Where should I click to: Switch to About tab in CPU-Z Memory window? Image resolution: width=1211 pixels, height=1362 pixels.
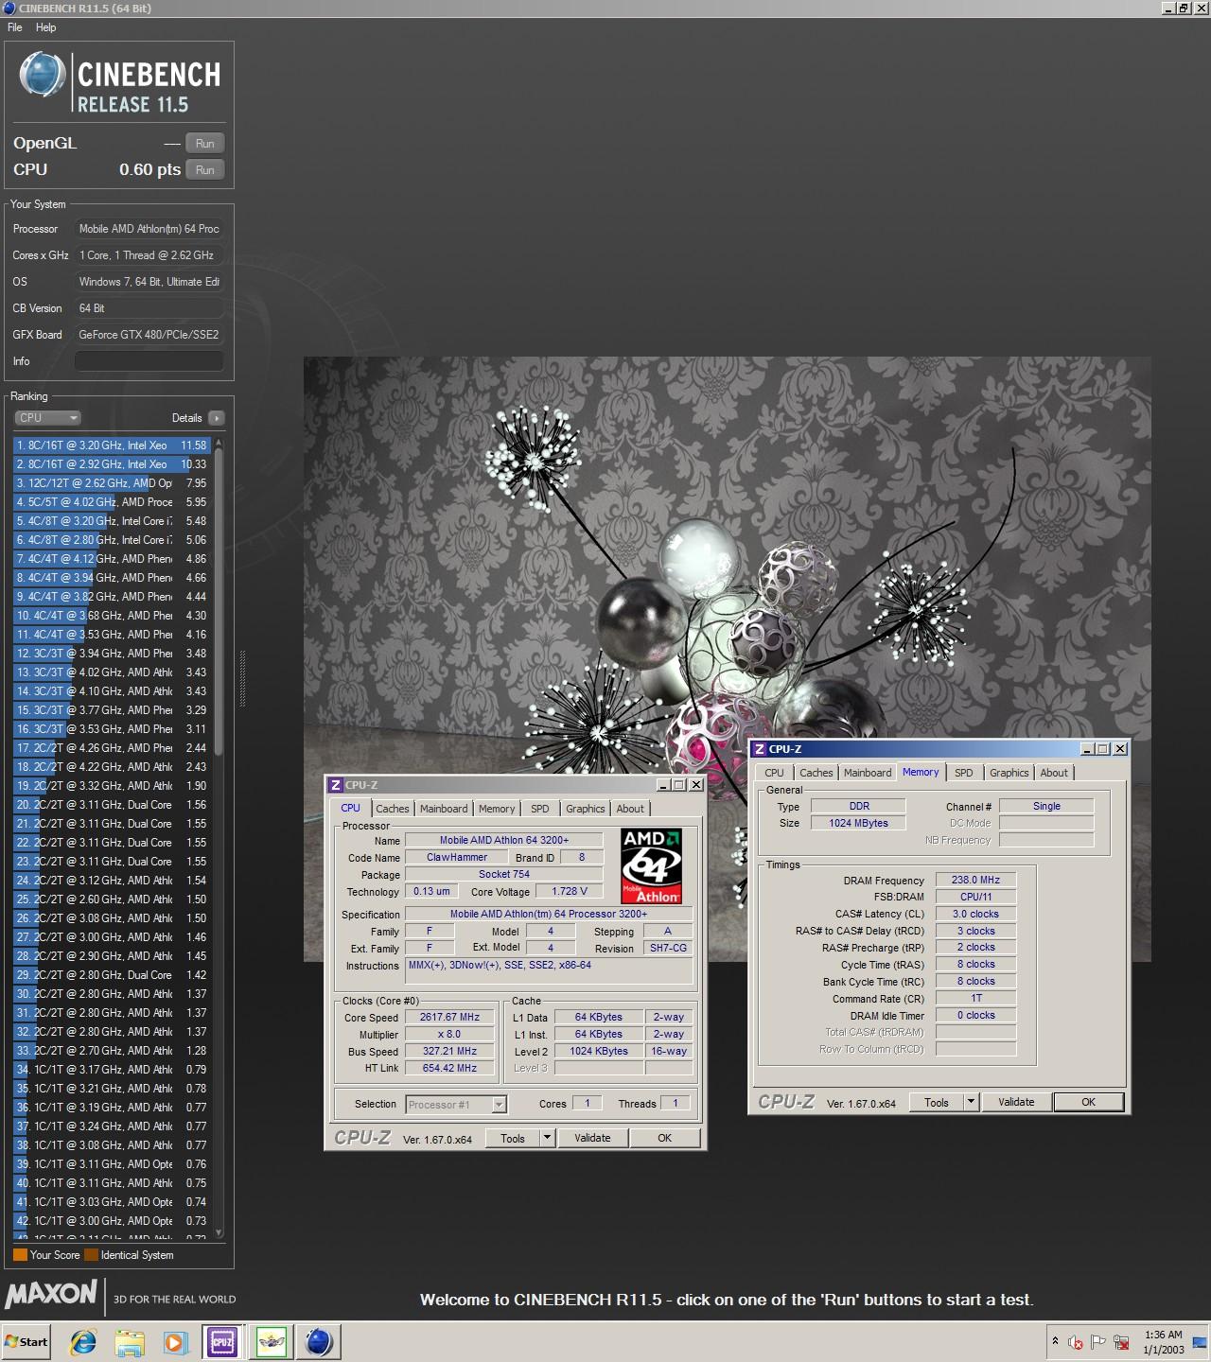[1054, 773]
